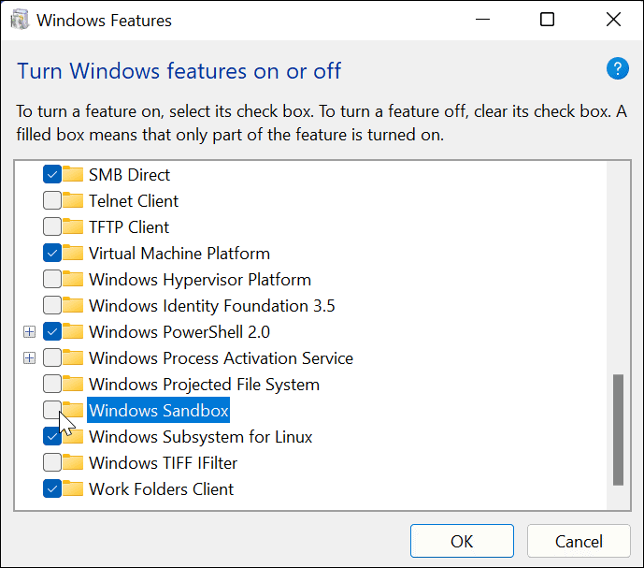Click the vertical scrollbar thumb
The width and height of the screenshot is (644, 568).
point(618,430)
